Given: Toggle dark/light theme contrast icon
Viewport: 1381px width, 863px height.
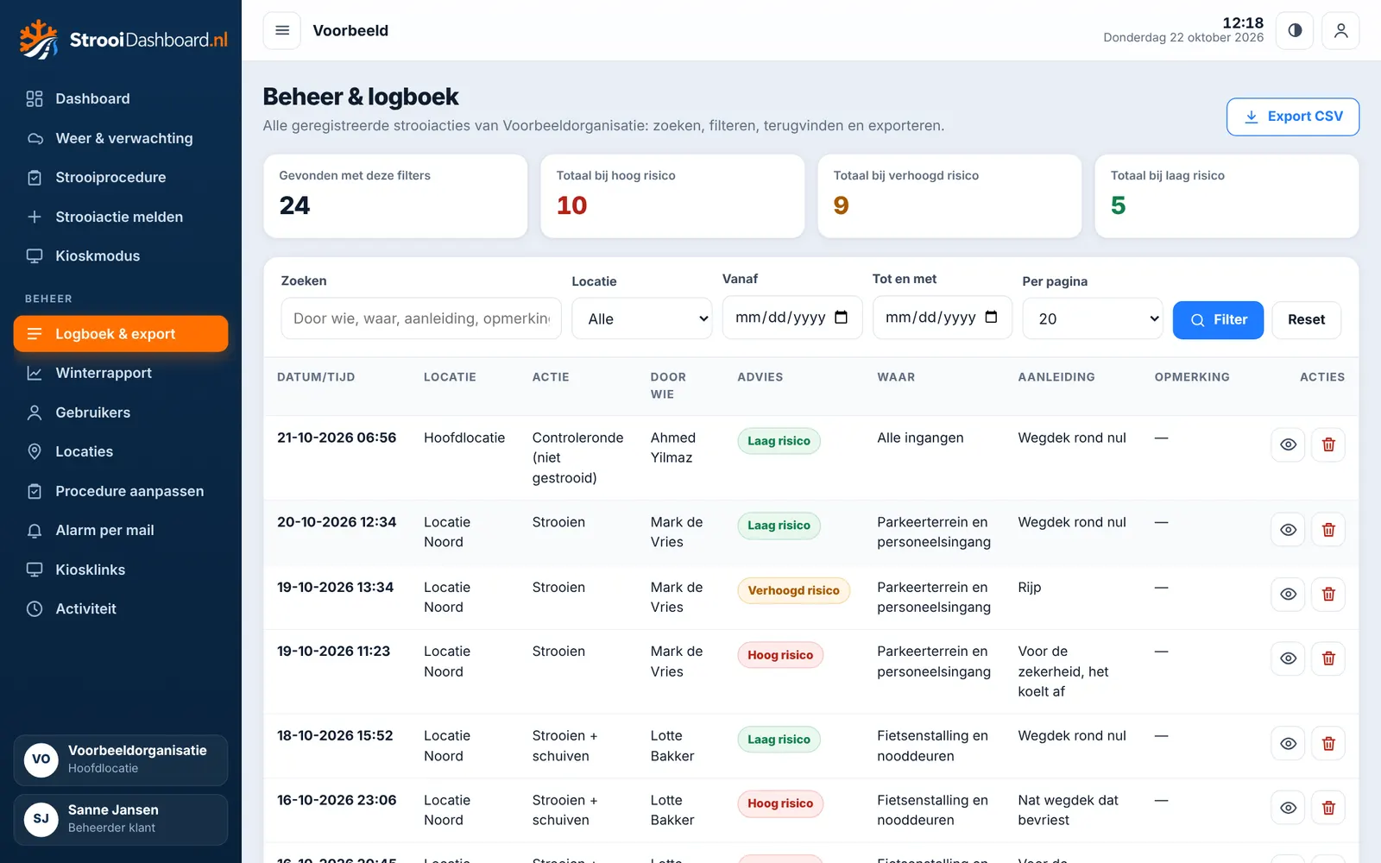Looking at the screenshot, I should 1295,30.
